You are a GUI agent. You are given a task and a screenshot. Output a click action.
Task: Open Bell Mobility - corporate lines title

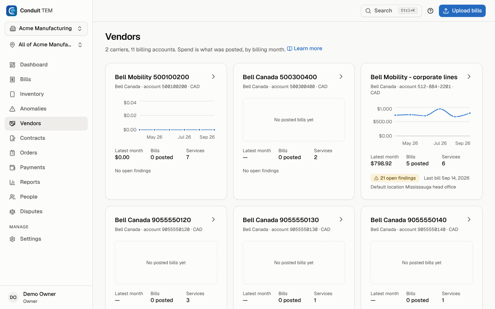tap(414, 77)
